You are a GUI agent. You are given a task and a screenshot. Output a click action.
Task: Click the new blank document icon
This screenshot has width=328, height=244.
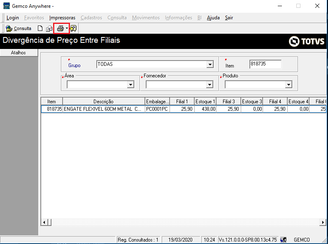(x=40, y=28)
